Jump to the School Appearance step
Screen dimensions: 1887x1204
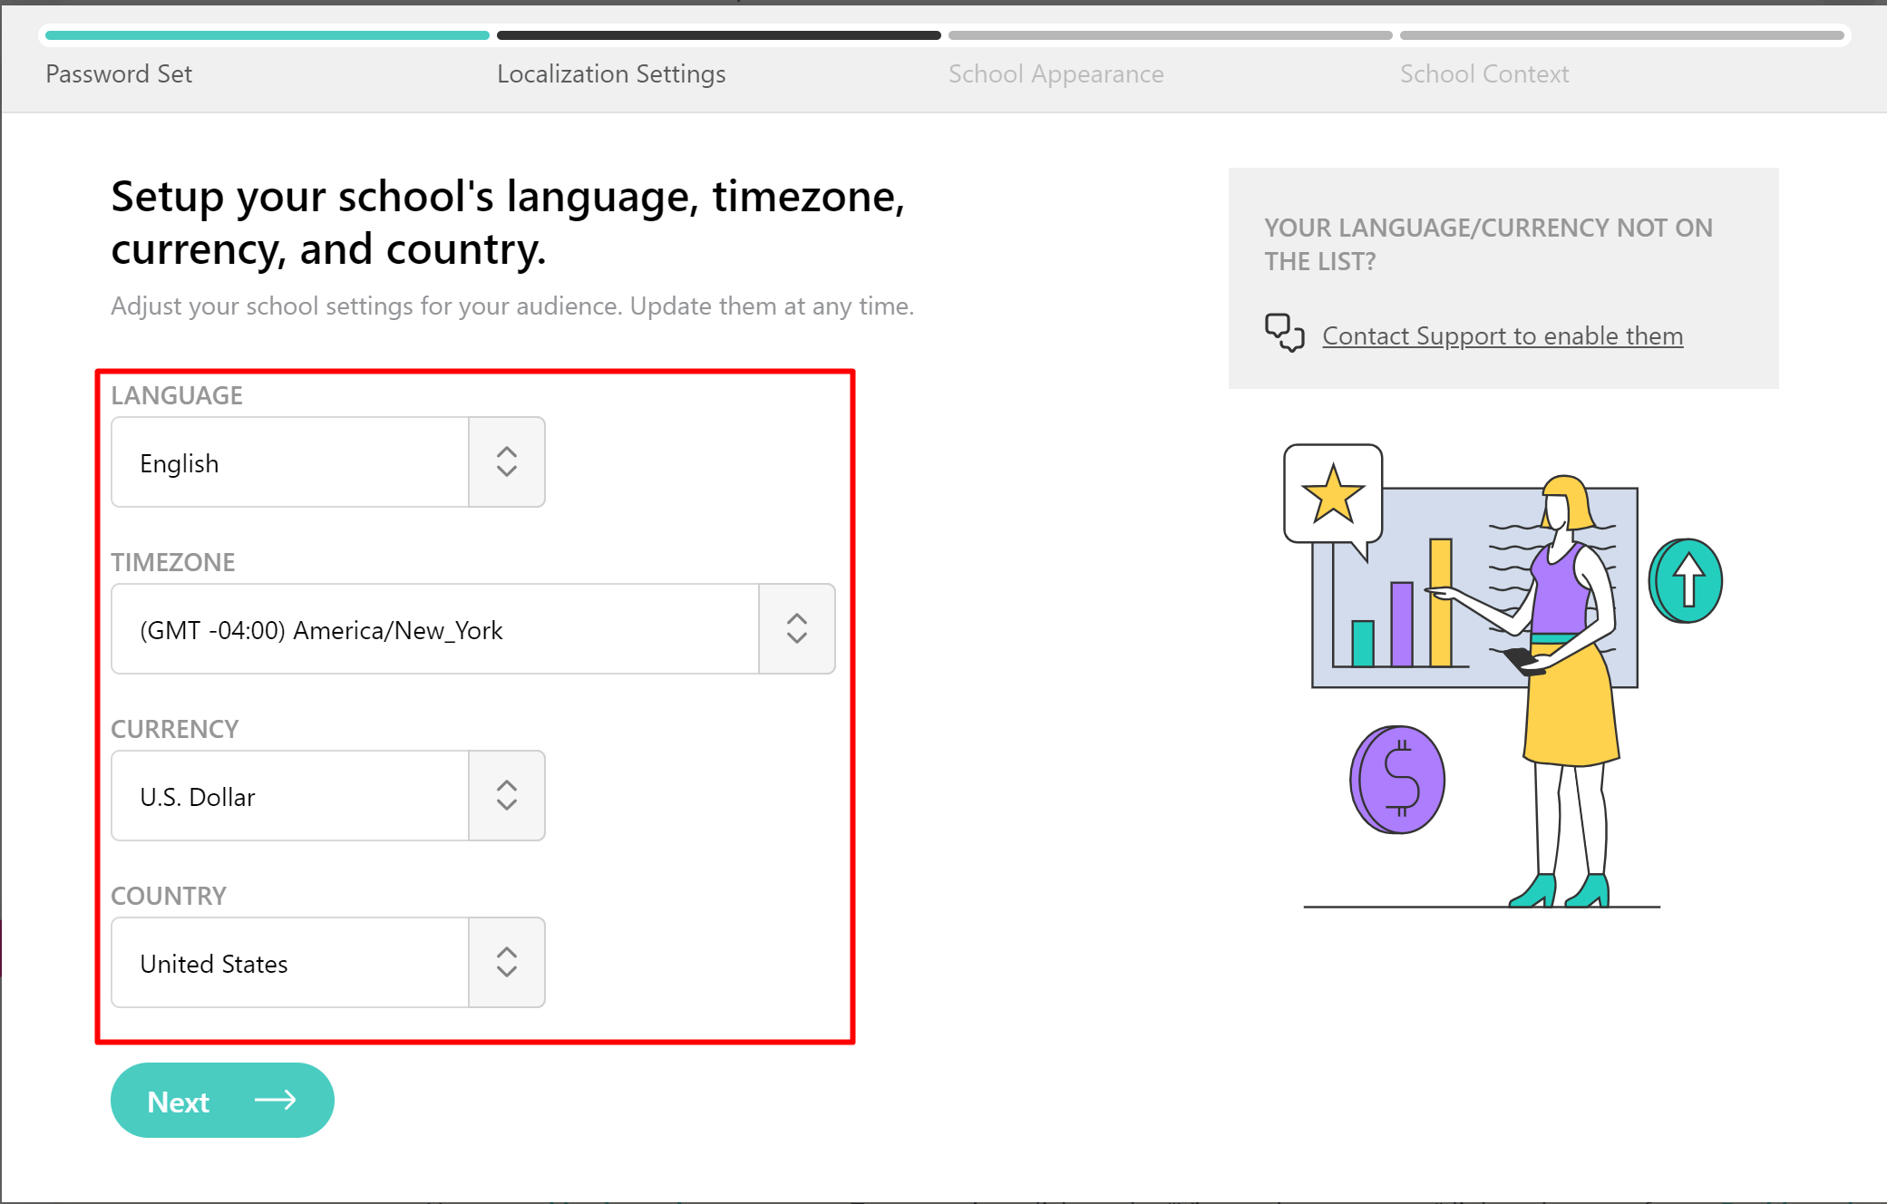point(1055,73)
